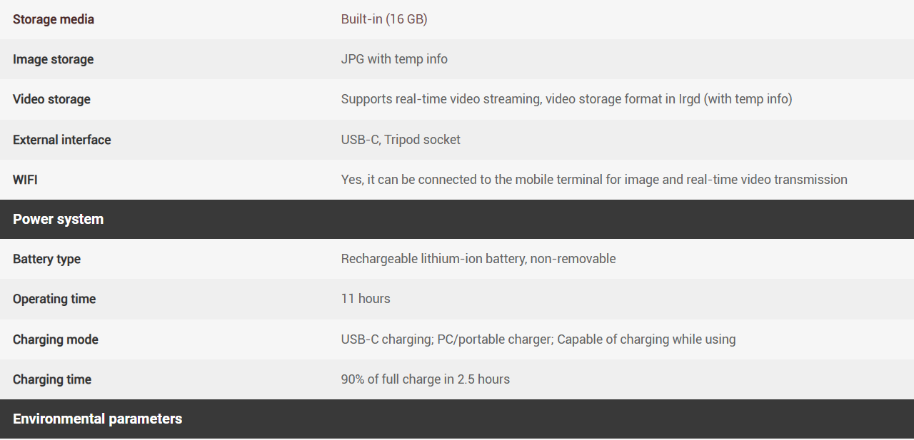
Task: Click the "Video storage" row label
Action: [51, 99]
